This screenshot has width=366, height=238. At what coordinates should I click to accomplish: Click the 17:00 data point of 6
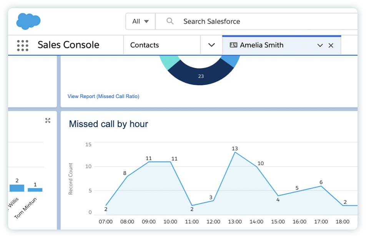pyautogui.click(x=321, y=186)
